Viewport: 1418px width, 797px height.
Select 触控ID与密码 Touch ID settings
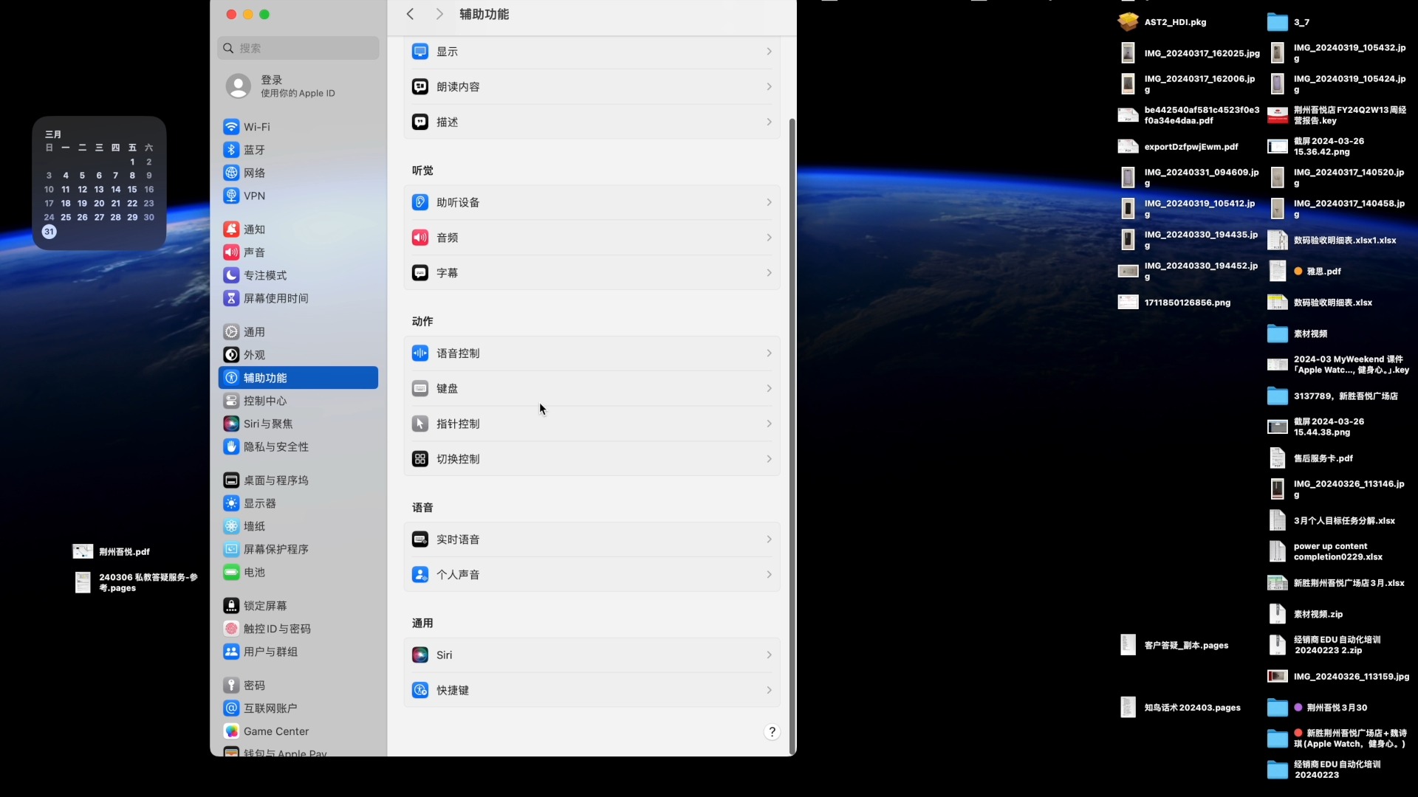click(x=276, y=628)
